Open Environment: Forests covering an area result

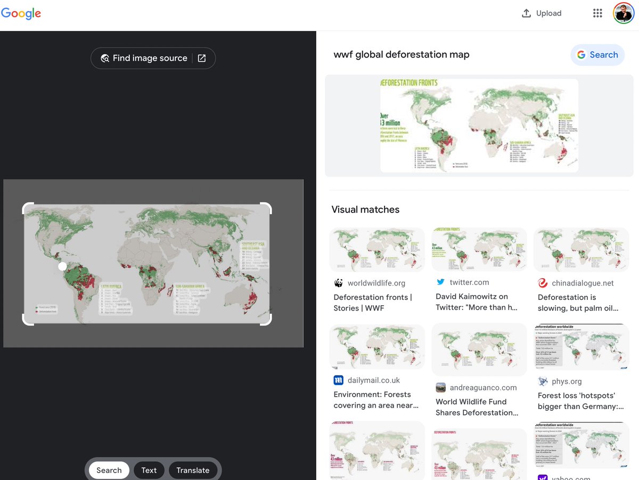[x=376, y=400]
